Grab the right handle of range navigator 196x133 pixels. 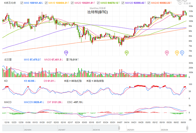coord(187,128)
